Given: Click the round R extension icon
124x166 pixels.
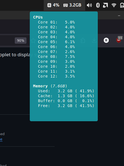Looking at the screenshot, I should (106, 40).
